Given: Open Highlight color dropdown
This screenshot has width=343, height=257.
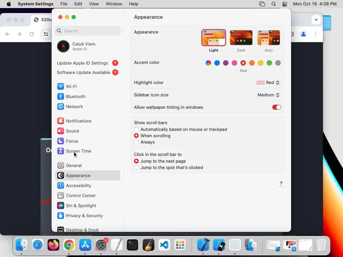Looking at the screenshot, I should pyautogui.click(x=268, y=83).
